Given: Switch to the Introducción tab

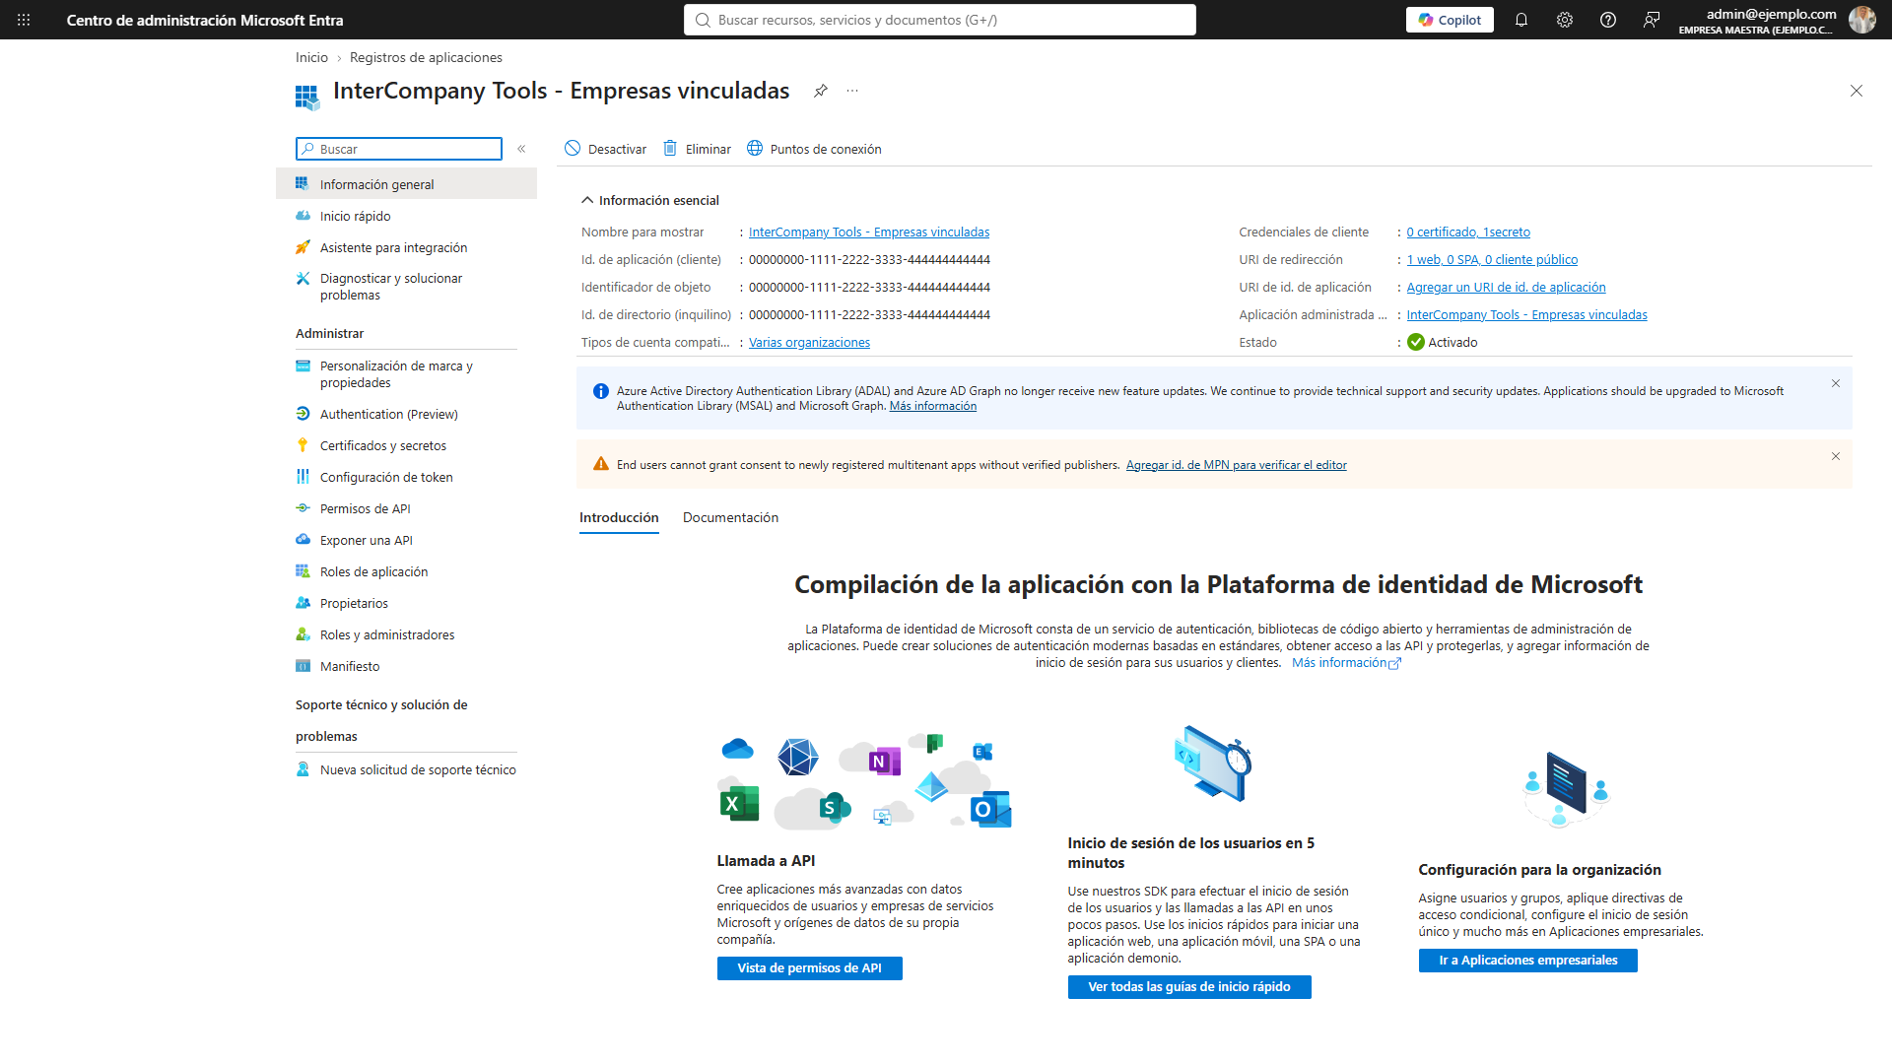Looking at the screenshot, I should coord(619,517).
